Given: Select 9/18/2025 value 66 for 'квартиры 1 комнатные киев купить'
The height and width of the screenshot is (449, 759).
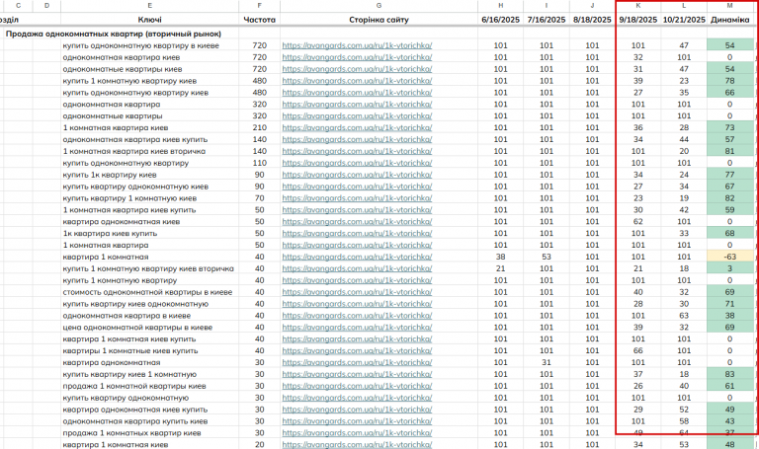Looking at the screenshot, I should [638, 351].
